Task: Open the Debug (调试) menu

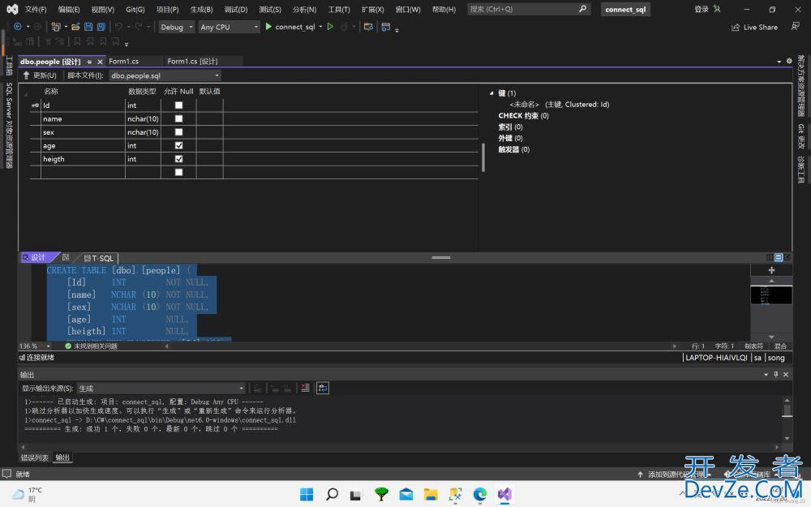Action: [x=236, y=9]
